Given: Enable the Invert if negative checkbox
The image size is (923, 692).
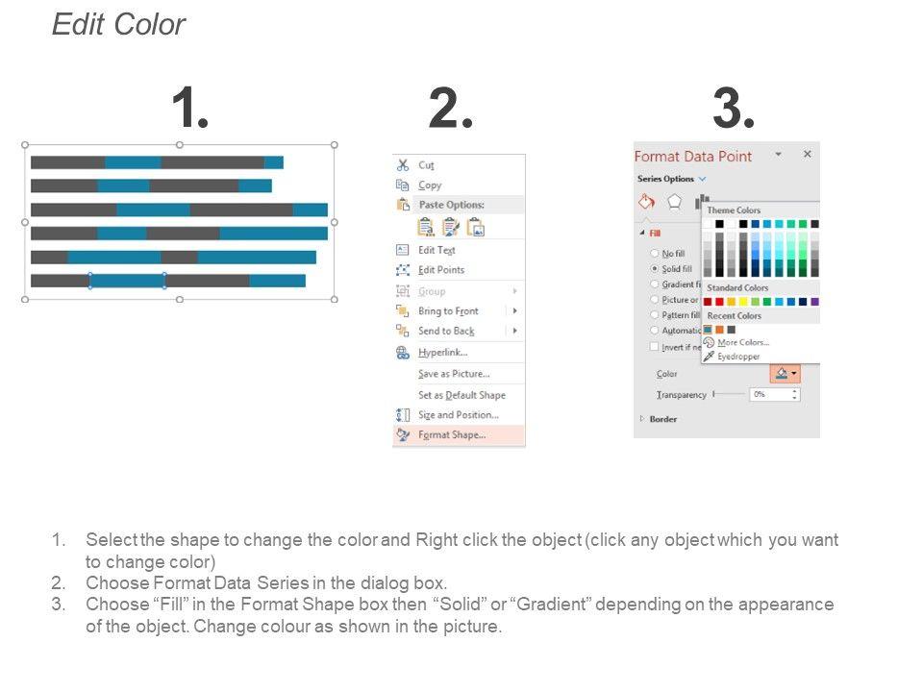Looking at the screenshot, I should pyautogui.click(x=655, y=346).
